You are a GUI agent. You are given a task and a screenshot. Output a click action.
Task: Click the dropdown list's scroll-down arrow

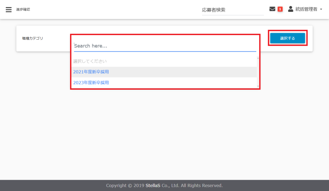[x=258, y=86]
